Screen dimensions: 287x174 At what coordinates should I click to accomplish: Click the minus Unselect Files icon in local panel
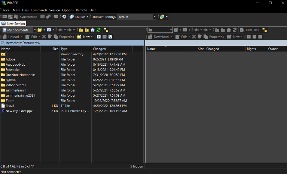pyautogui.click(x=104, y=37)
